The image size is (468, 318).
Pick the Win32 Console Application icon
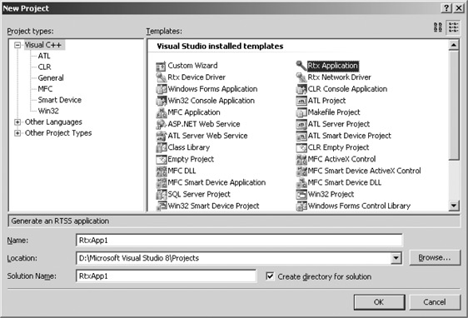click(161, 101)
